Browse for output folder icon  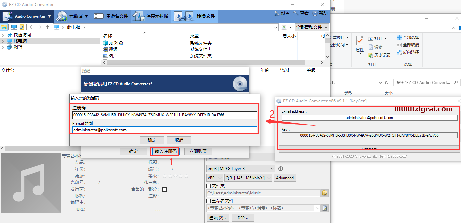click(325, 193)
